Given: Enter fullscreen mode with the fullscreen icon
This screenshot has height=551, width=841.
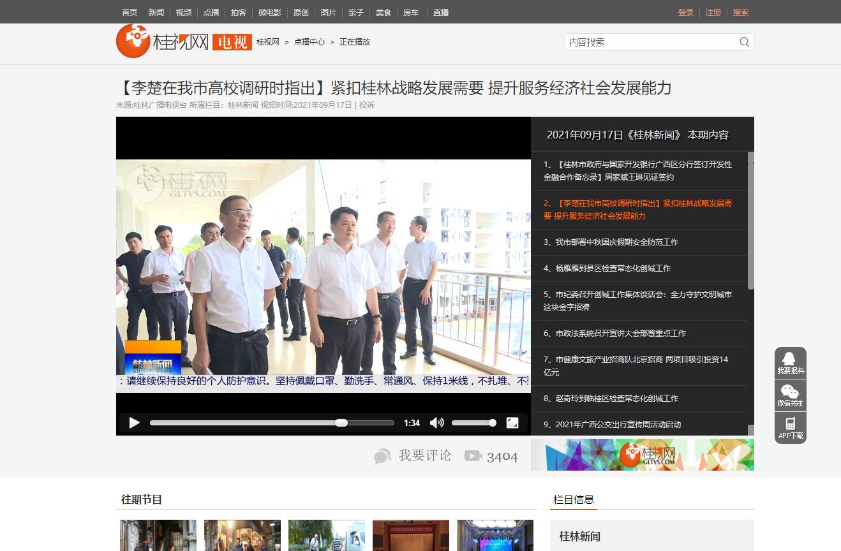Looking at the screenshot, I should 512,423.
